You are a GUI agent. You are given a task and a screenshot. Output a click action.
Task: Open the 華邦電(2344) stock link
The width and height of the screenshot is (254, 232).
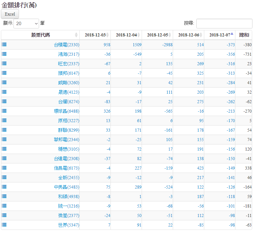tap(66, 140)
